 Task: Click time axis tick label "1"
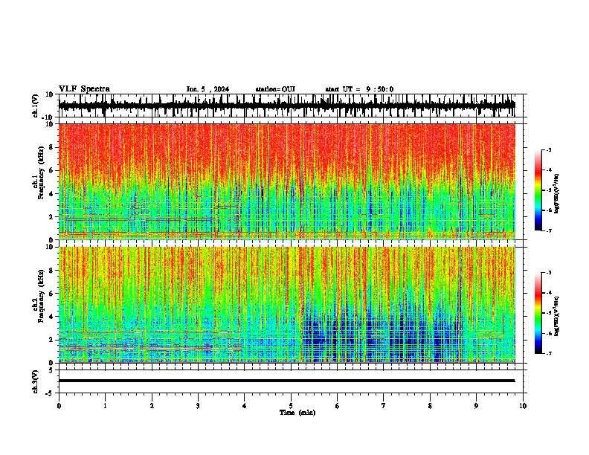click(x=105, y=406)
